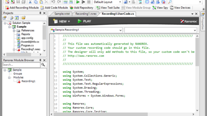The width and height of the screenshot is (207, 116).
Task: Click Add Repository
Action: (82, 8)
